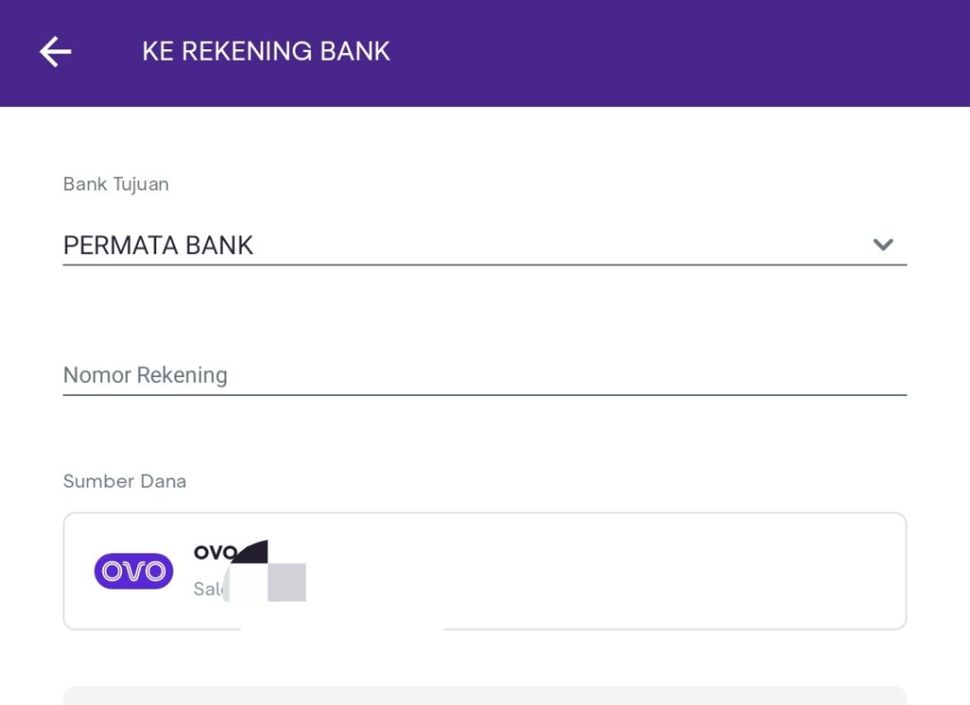Open the PERMATA BANK selection field
Viewport: 970px width, 705px height.
click(484, 245)
